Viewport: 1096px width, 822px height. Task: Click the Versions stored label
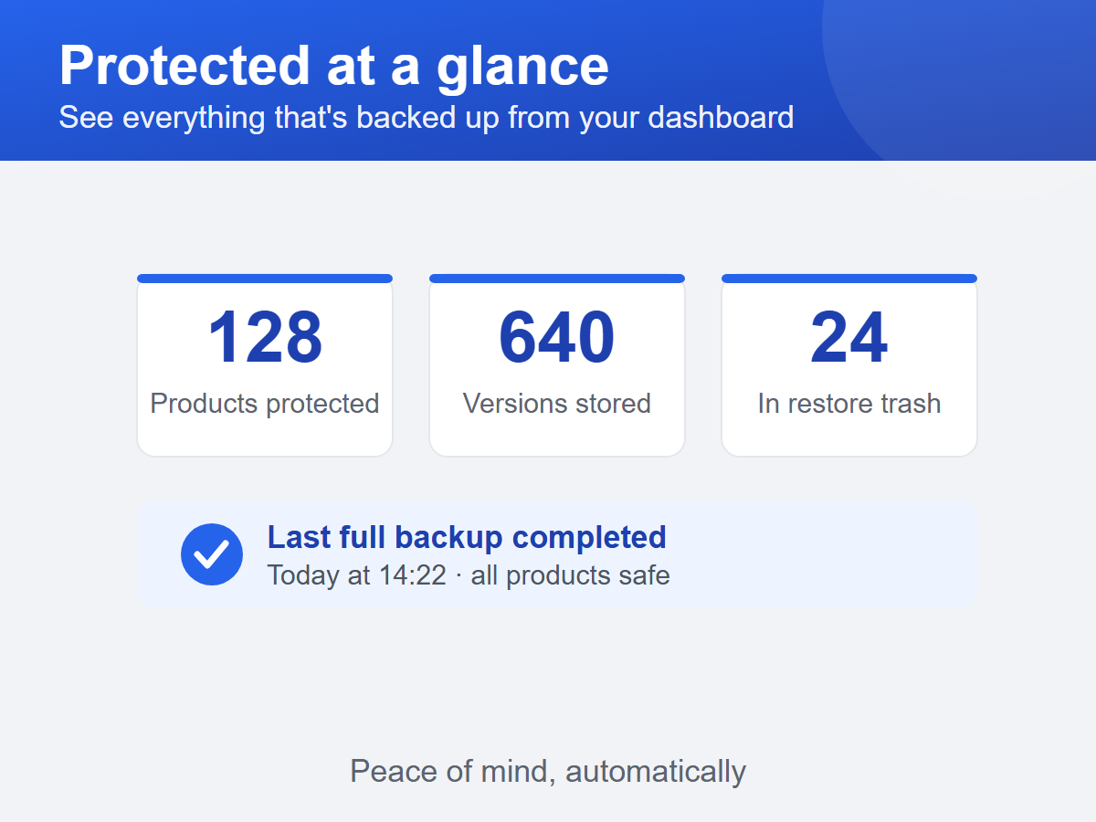tap(557, 404)
